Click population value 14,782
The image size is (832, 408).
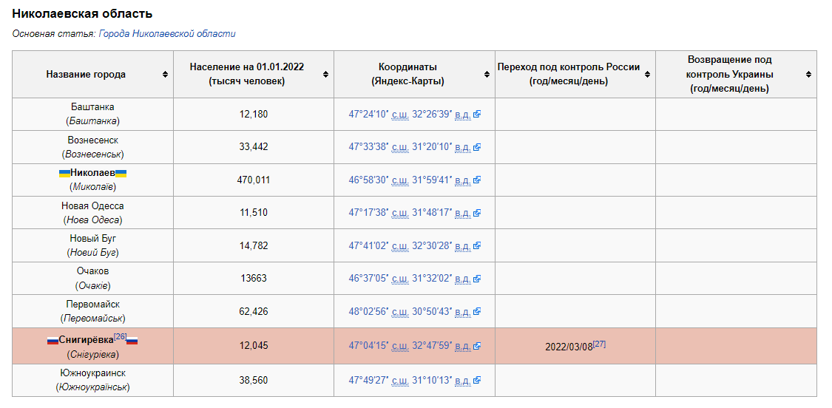254,245
